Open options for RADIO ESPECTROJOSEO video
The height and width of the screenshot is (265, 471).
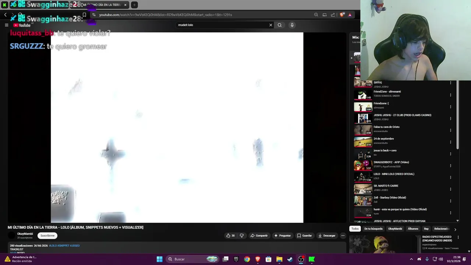click(x=458, y=237)
